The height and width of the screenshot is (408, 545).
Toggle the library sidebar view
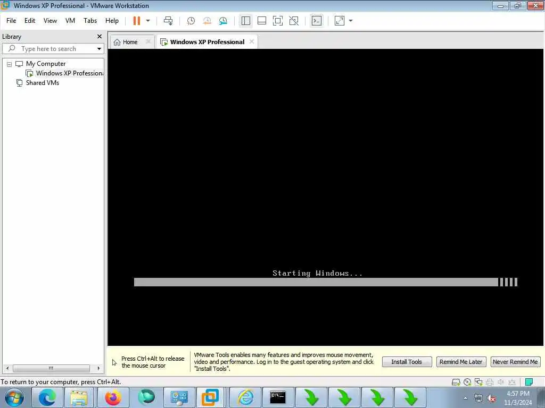246,21
